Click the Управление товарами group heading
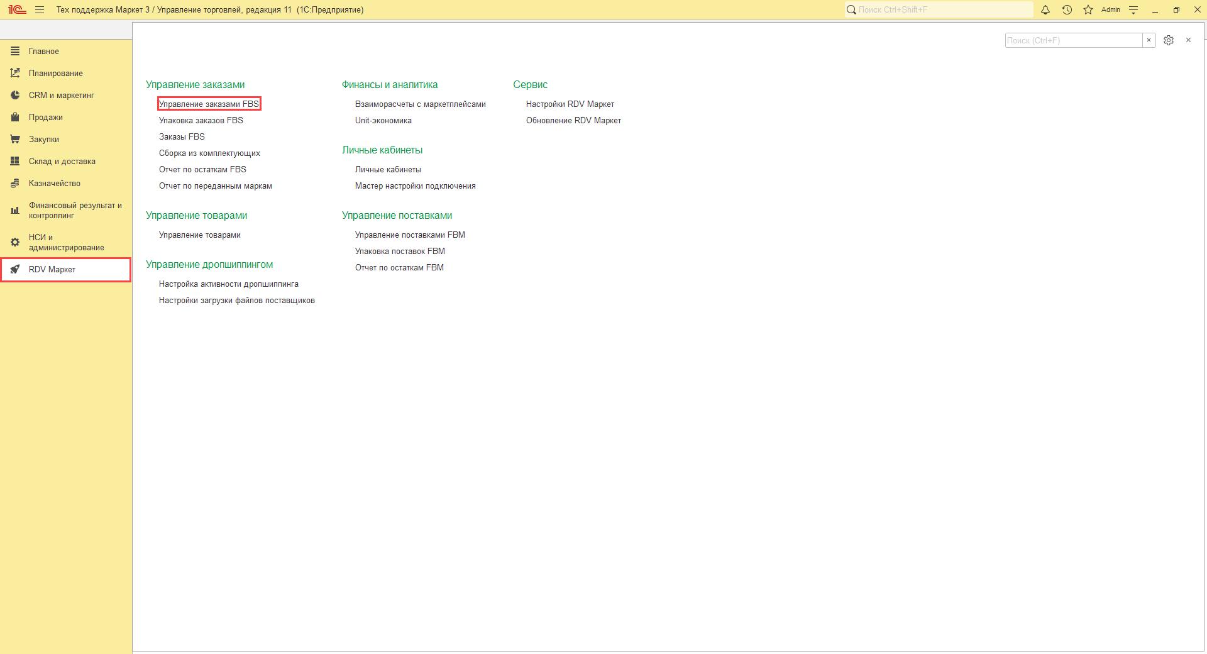The height and width of the screenshot is (654, 1207). tap(197, 215)
